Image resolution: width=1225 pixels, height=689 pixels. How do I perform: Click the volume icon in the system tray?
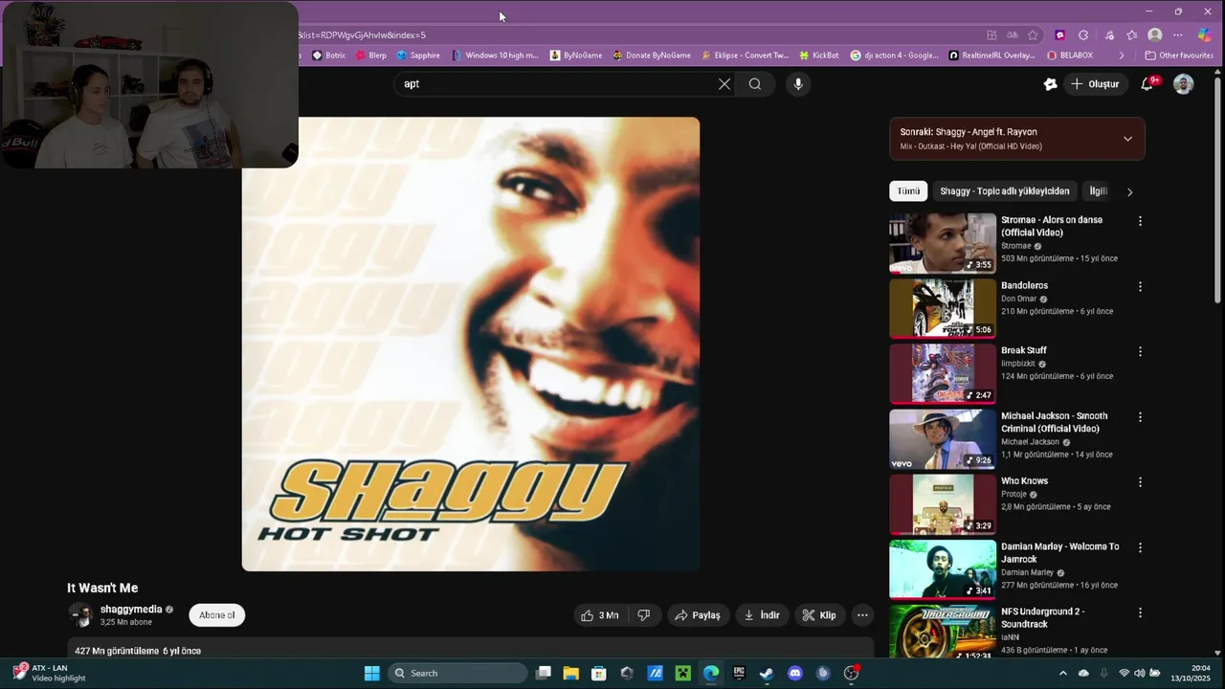pos(1139,673)
